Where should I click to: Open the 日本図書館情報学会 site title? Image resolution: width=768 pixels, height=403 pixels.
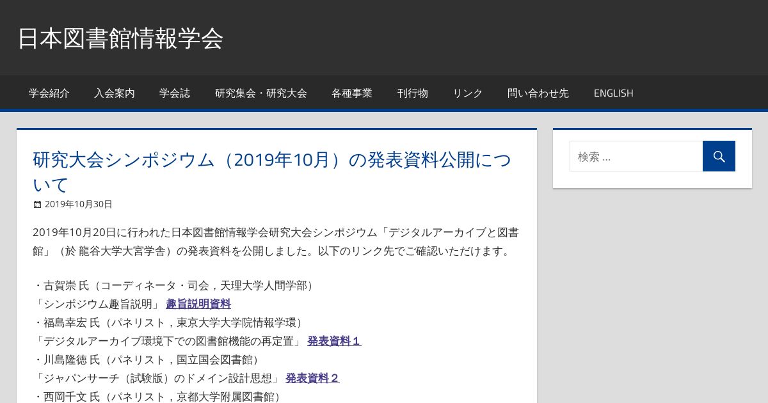tap(120, 38)
